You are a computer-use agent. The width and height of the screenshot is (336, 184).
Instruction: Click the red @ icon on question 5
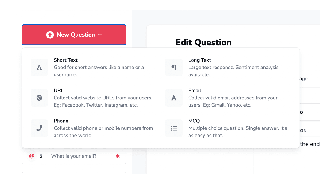[32, 156]
